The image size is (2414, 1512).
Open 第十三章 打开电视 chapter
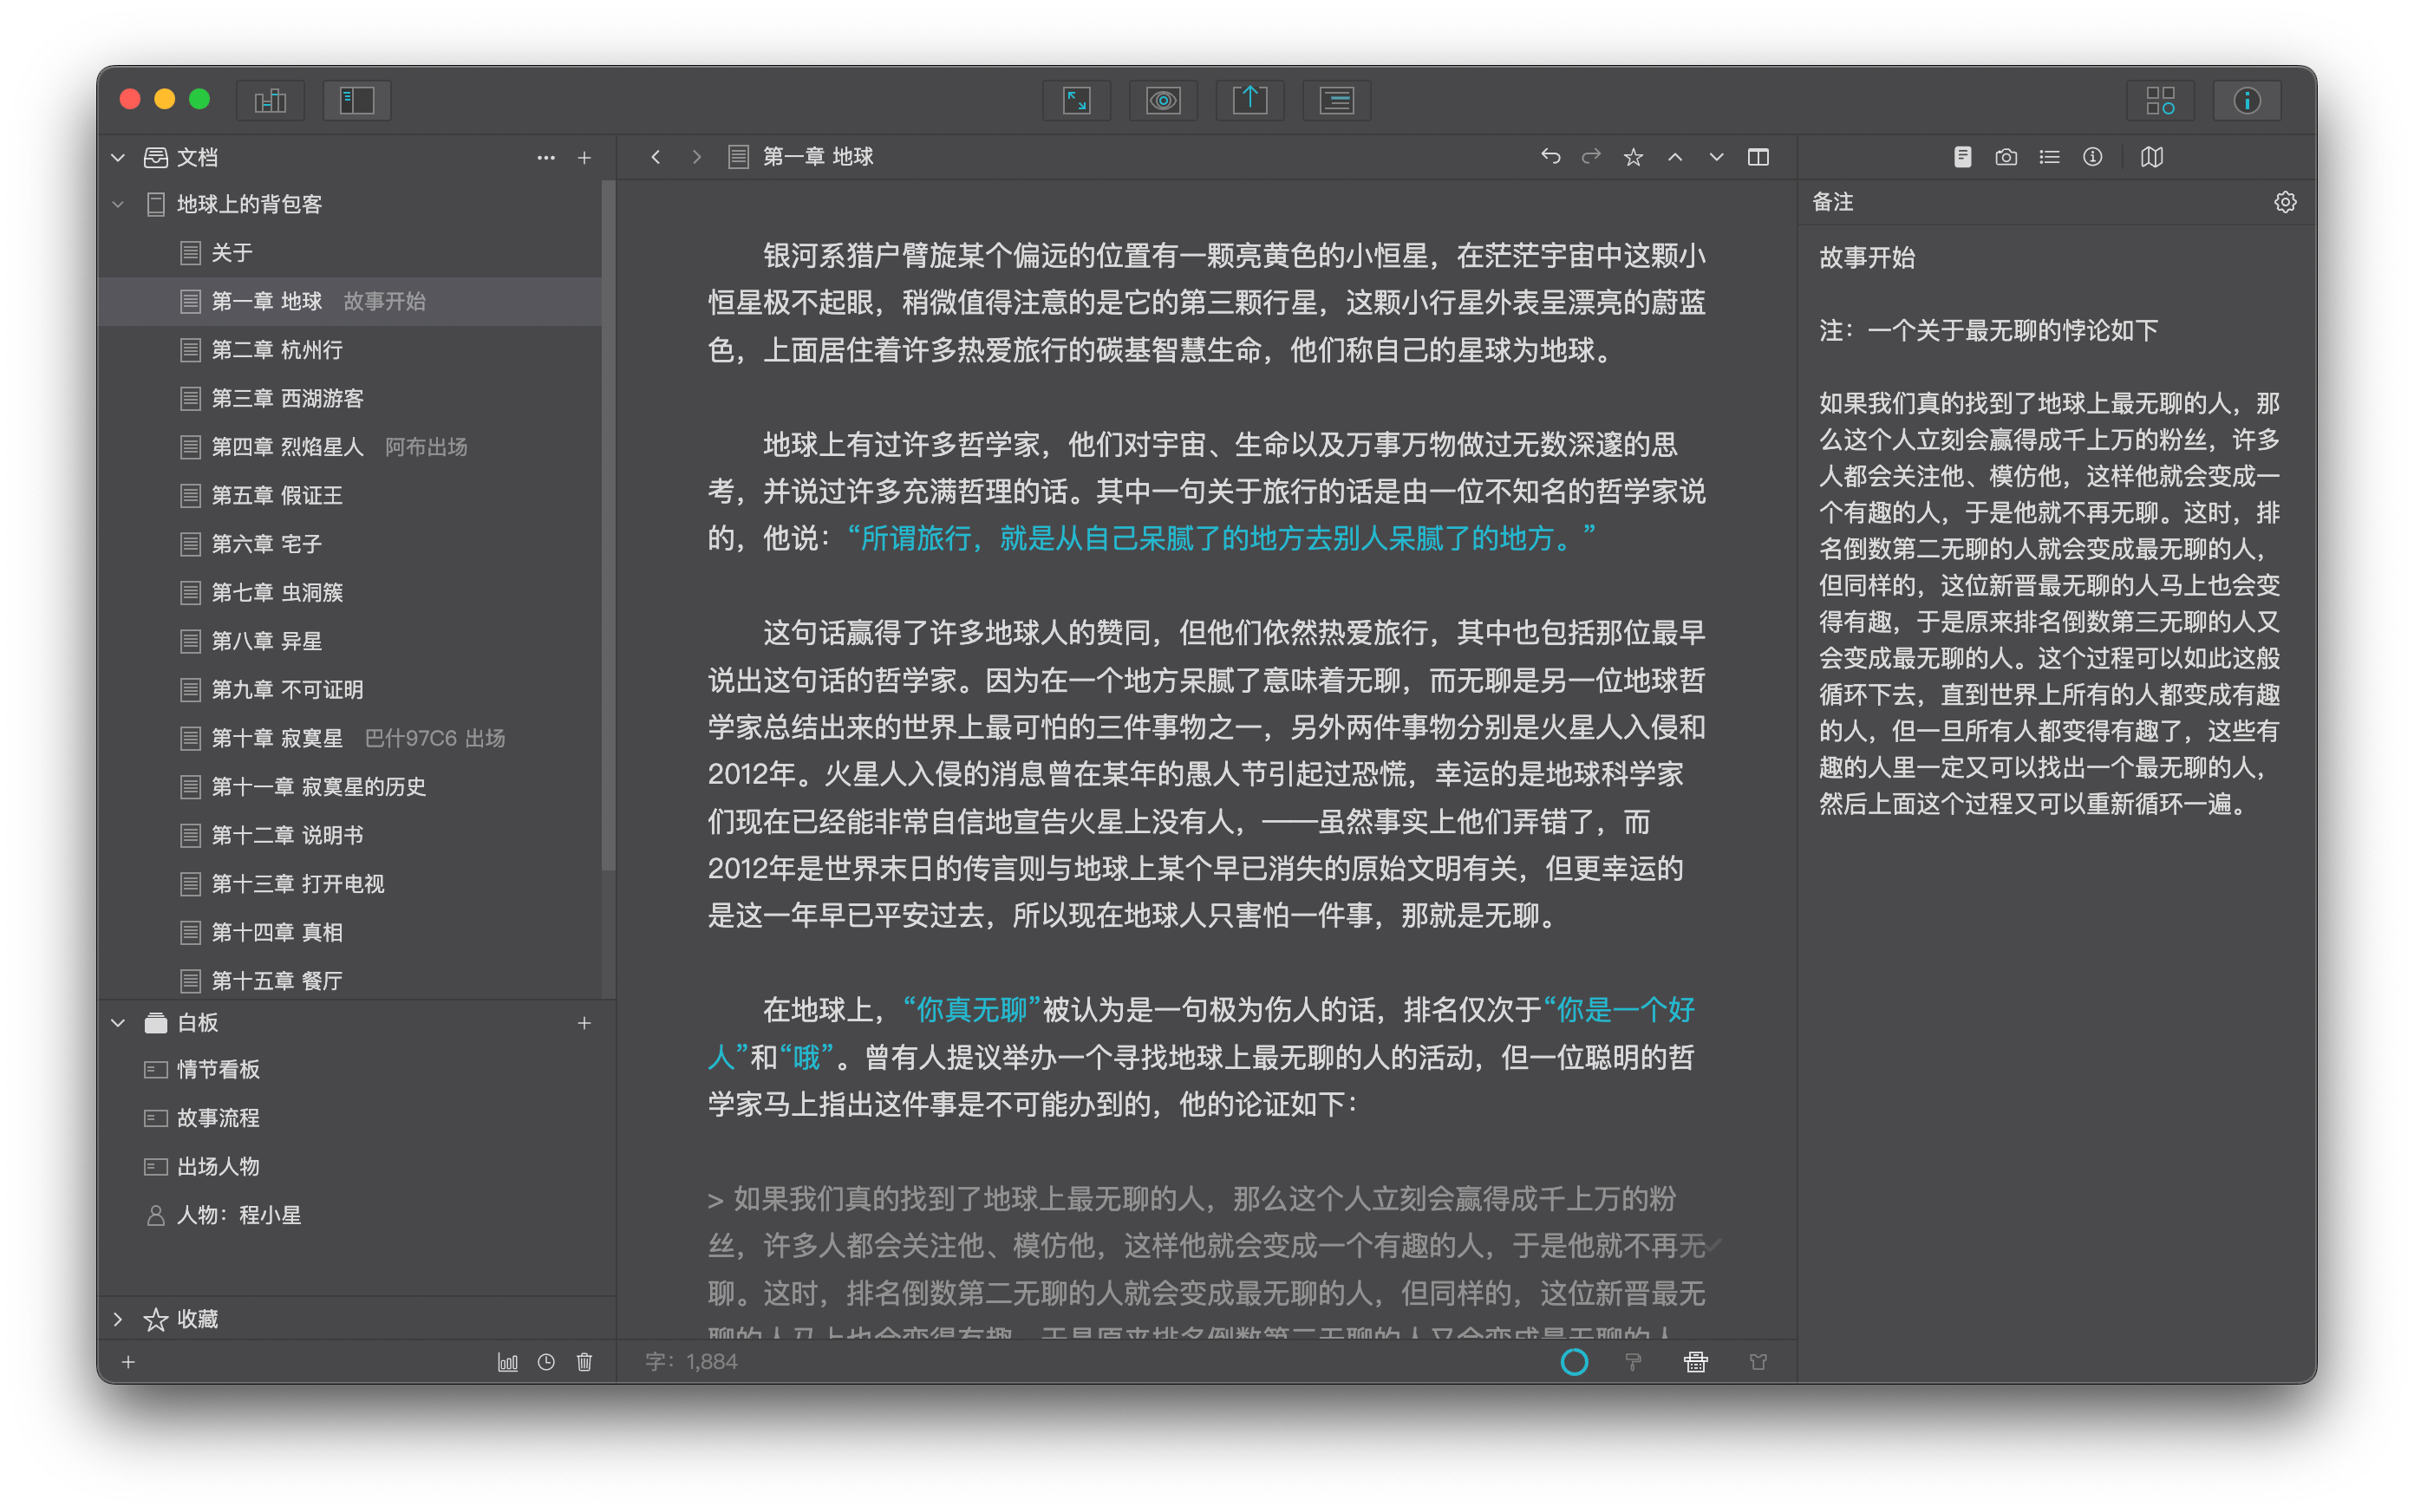click(350, 884)
